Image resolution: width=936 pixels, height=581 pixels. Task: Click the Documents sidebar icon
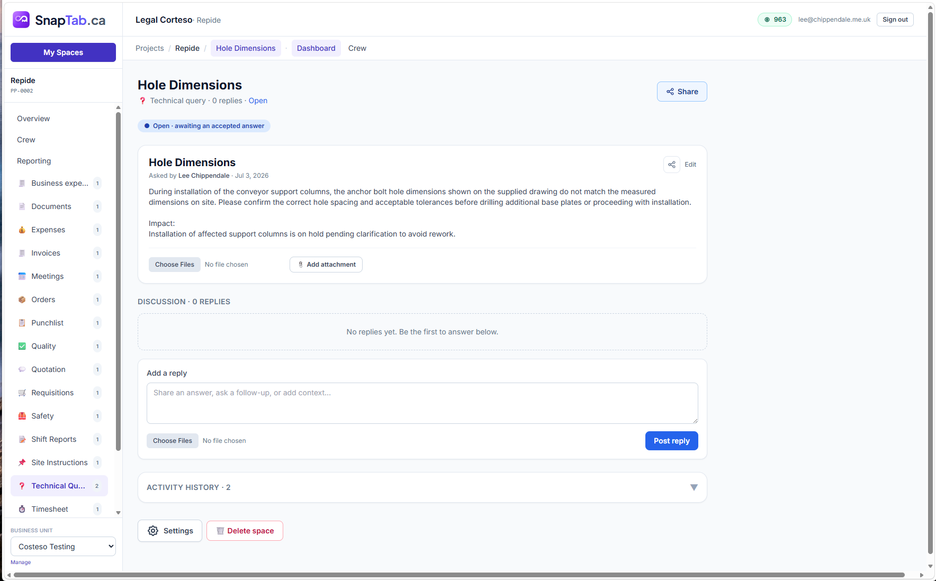(22, 206)
